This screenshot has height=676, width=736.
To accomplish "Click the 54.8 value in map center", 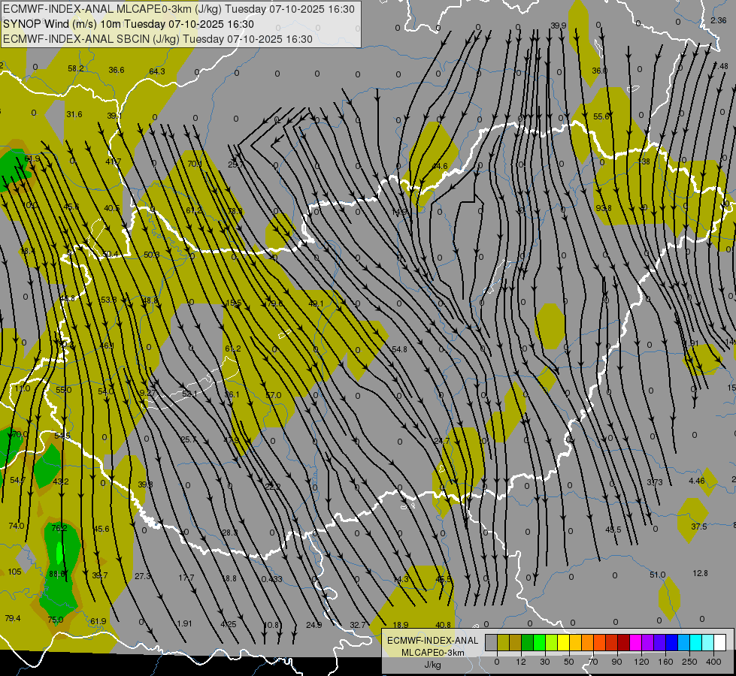I will click(x=399, y=349).
